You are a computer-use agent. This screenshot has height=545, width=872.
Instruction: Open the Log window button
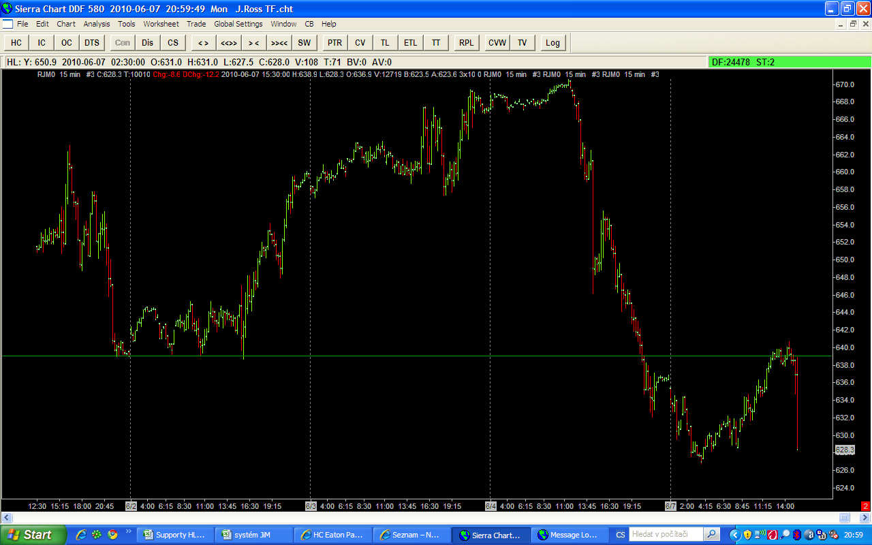[552, 42]
